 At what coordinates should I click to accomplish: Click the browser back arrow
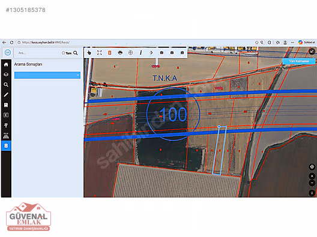4,42
